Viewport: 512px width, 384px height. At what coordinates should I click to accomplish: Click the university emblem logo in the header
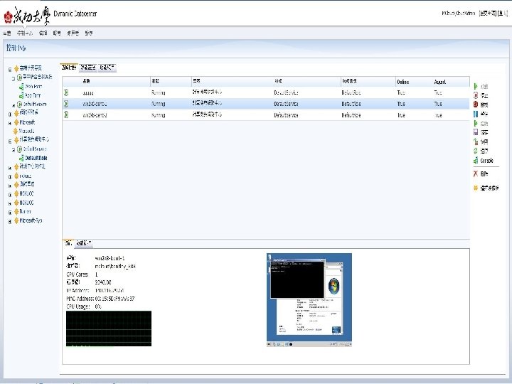(x=8, y=16)
